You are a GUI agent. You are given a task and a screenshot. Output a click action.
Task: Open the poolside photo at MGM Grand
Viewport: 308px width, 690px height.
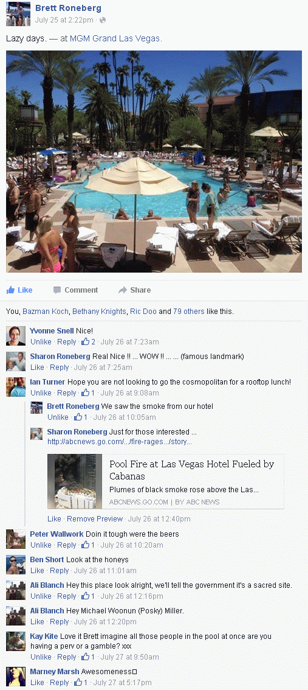[x=154, y=161]
